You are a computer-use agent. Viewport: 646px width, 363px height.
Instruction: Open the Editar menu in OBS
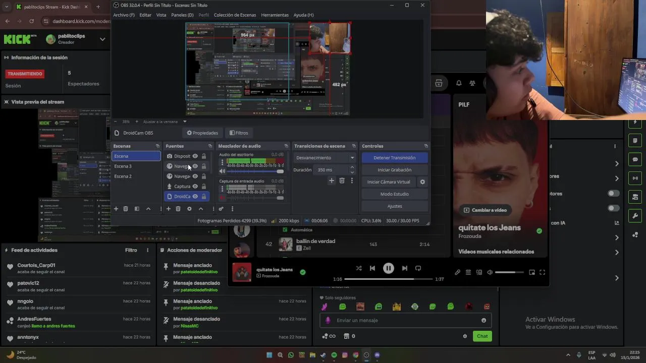pos(145,15)
